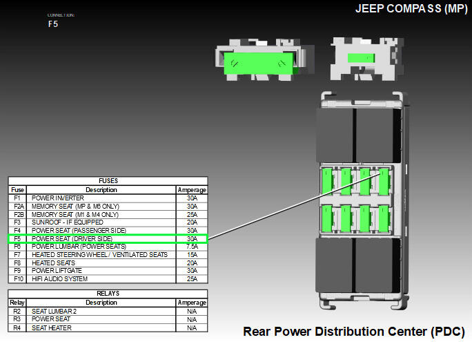The image size is (472, 342).
Task: Click fuse label F3
Action: (17, 222)
